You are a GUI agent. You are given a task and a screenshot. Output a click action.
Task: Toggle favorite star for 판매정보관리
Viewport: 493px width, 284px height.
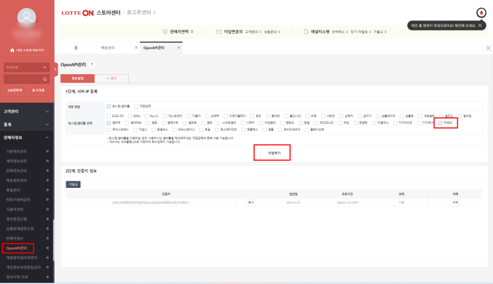pyautogui.click(x=48, y=171)
